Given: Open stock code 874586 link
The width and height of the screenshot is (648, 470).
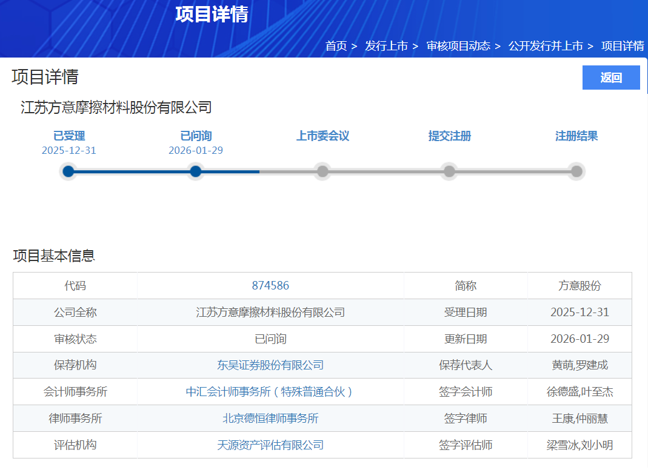Looking at the screenshot, I should click(x=270, y=286).
